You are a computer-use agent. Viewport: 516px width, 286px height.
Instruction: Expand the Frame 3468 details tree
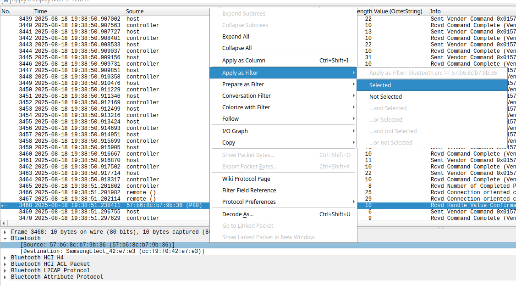tap(5, 232)
